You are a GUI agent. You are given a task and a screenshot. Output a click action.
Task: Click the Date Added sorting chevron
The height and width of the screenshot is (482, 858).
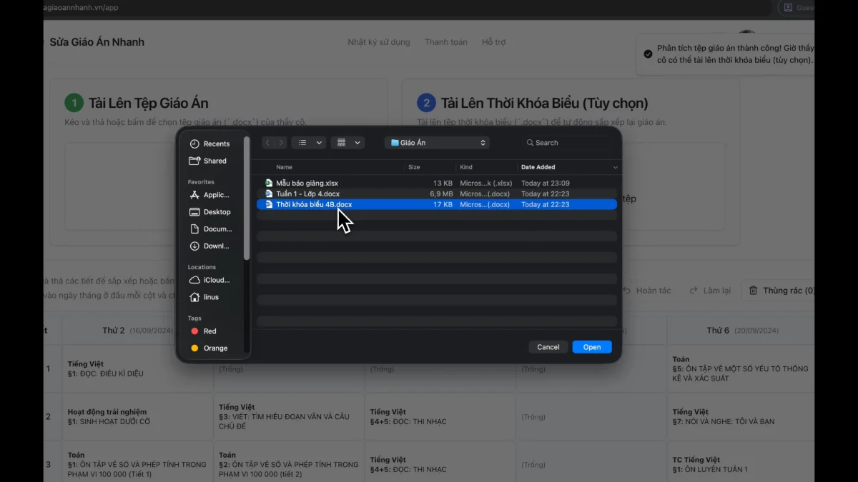(616, 167)
